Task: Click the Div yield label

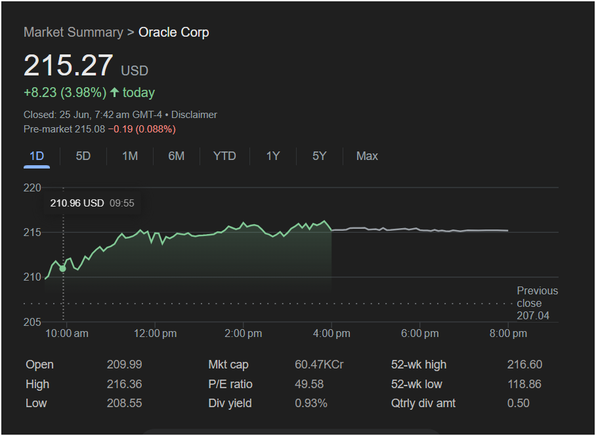Action: coord(230,403)
